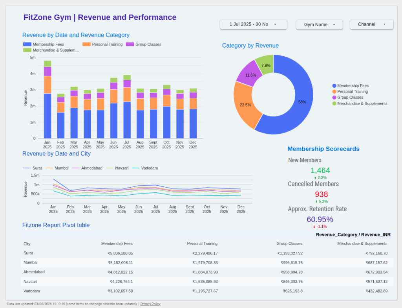Screen dimensions: 402x308
Task: Click the Feb 2025 stacked bar
Action: tap(61, 116)
